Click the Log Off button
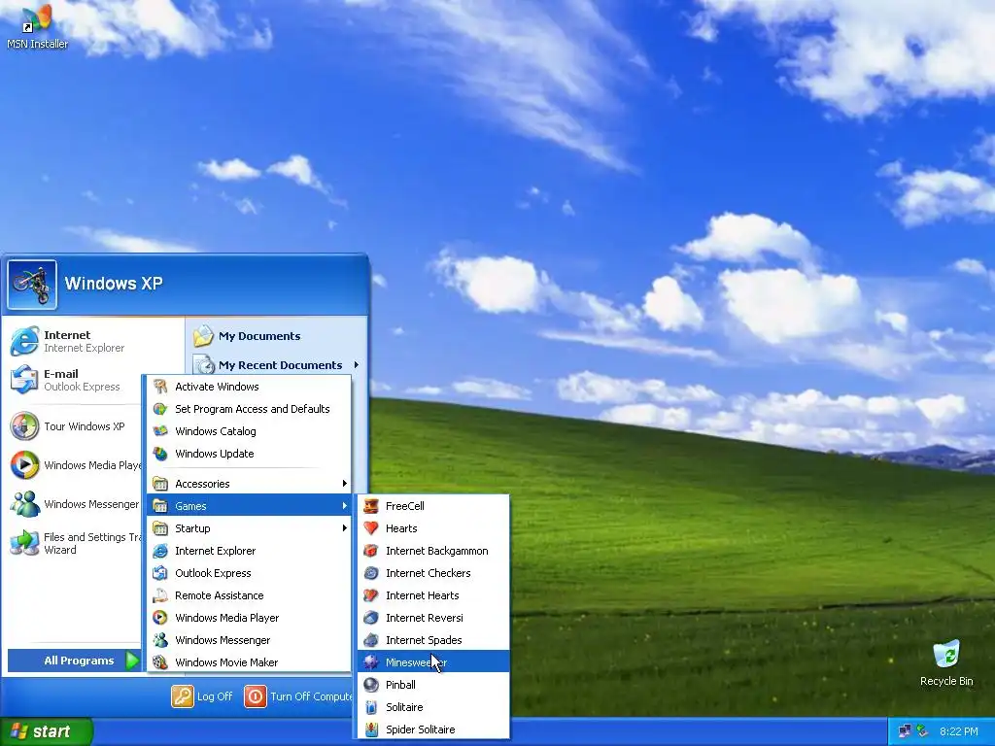The height and width of the screenshot is (746, 995). click(202, 696)
